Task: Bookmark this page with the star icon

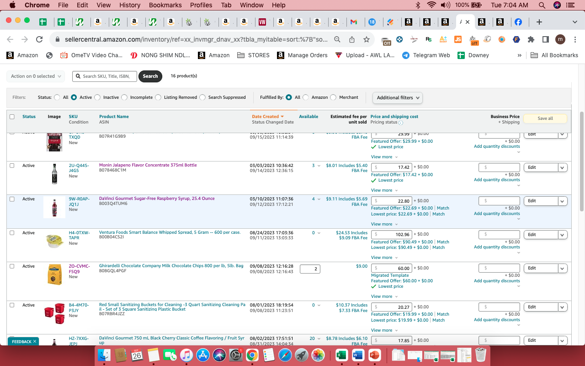Action: tap(367, 39)
